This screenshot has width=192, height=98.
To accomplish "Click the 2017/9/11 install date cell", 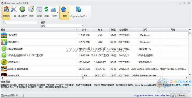I will [124, 49].
